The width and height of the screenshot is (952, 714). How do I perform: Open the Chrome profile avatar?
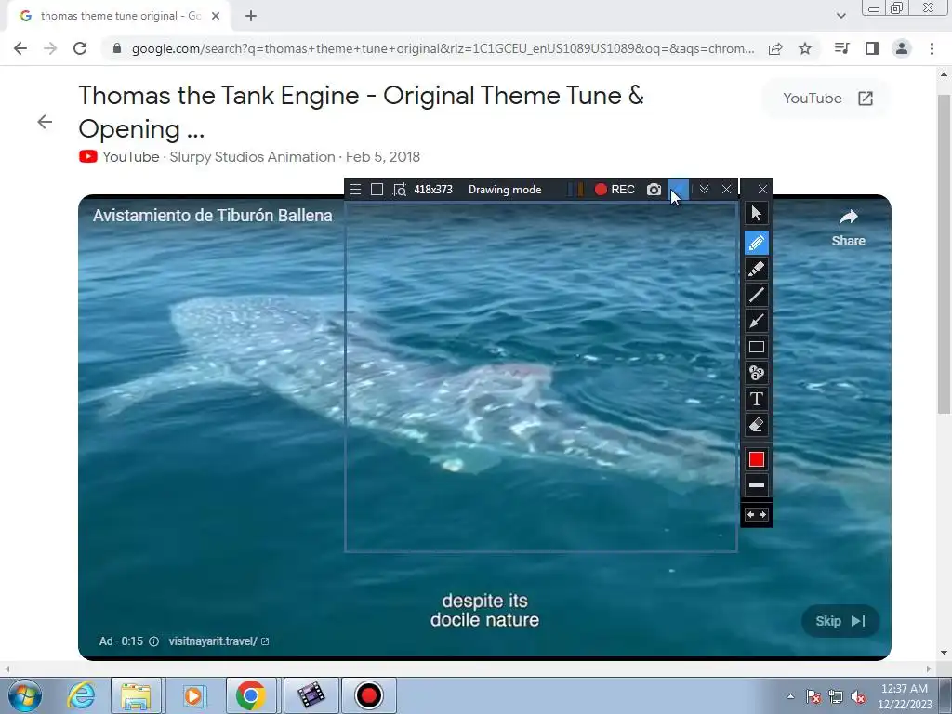pyautogui.click(x=902, y=48)
